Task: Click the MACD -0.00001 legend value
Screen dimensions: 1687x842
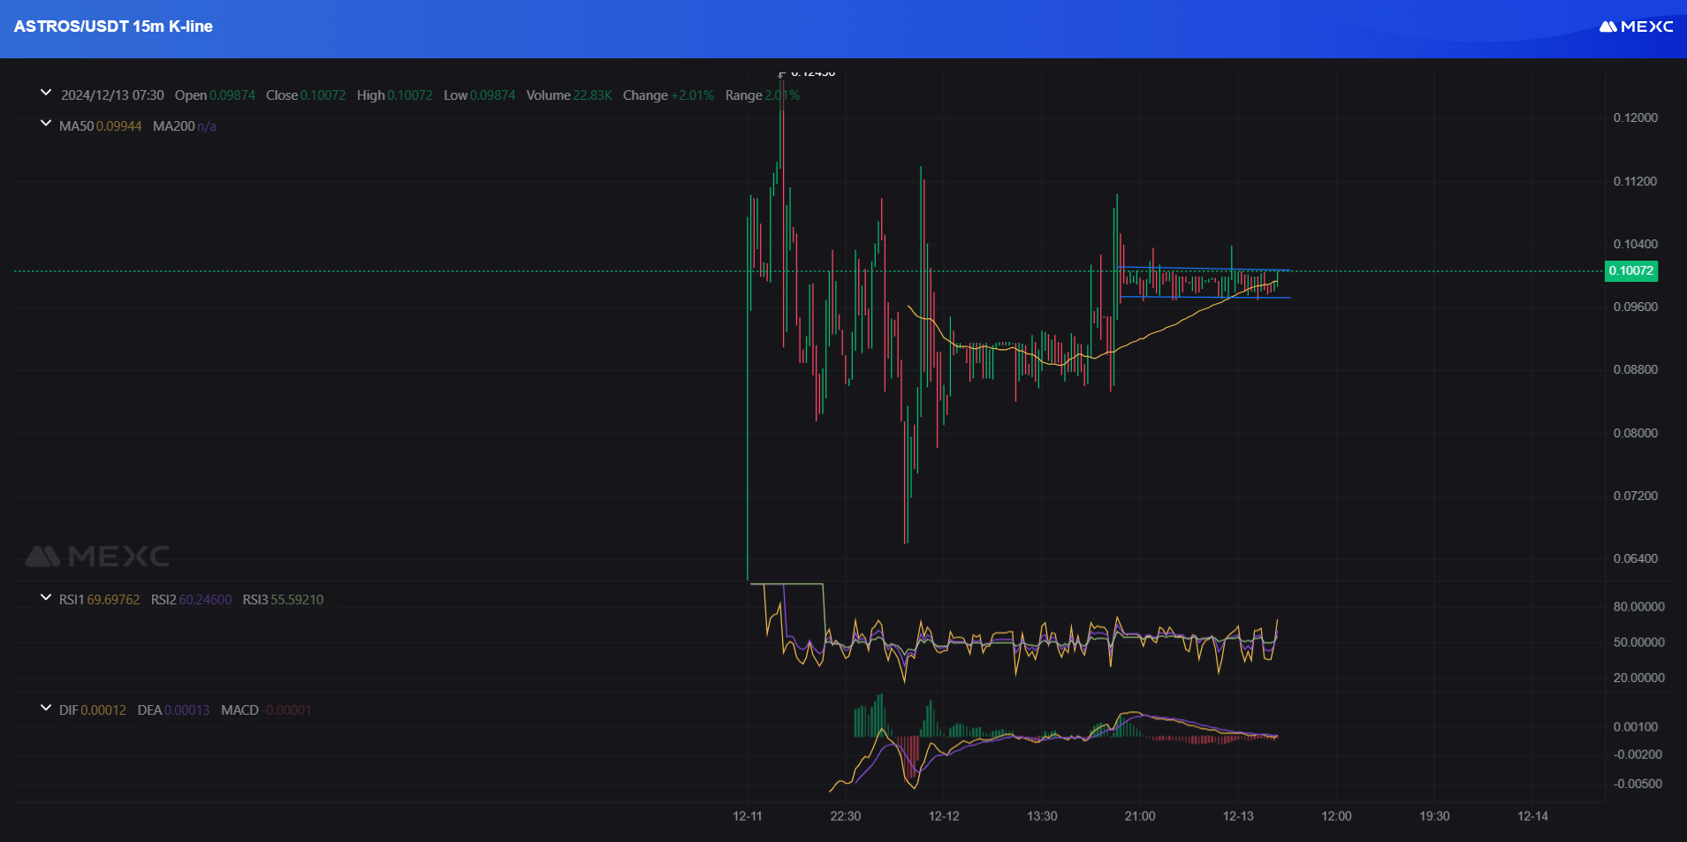Action: pos(266,710)
